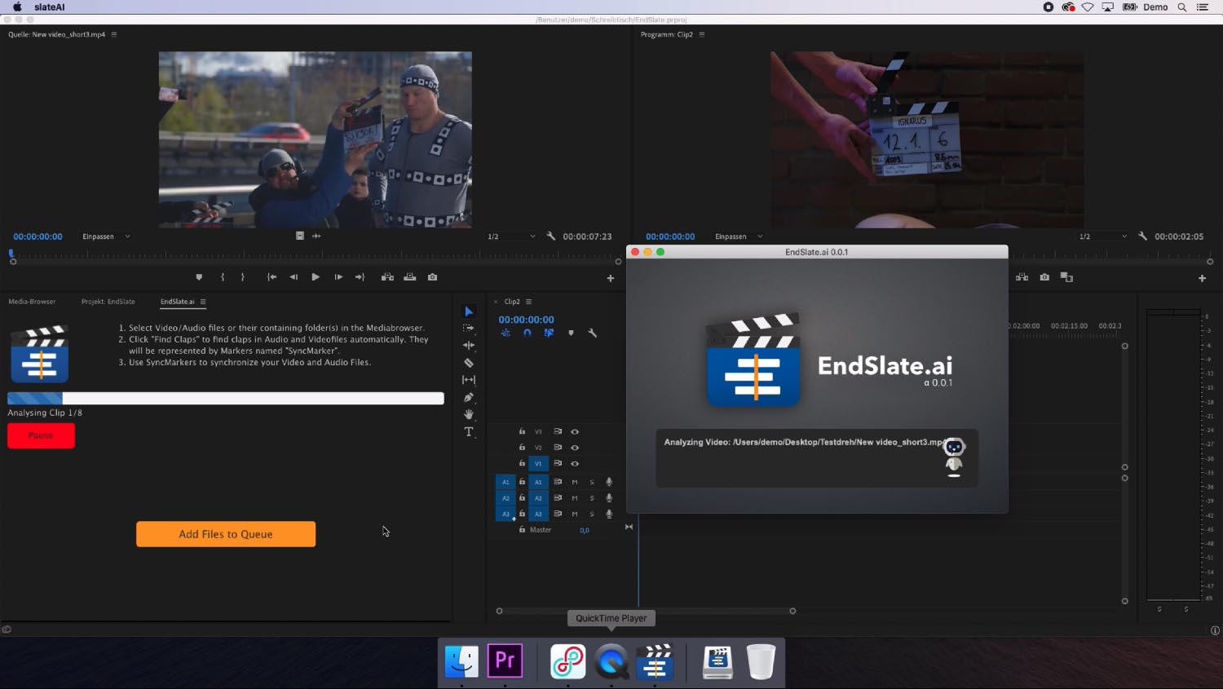This screenshot has height=689, width=1223.
Task: Go to In point in Source monitor
Action: point(272,277)
